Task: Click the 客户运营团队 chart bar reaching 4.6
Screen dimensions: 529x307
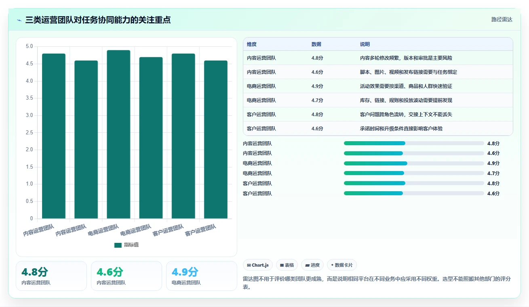Action: (215, 140)
